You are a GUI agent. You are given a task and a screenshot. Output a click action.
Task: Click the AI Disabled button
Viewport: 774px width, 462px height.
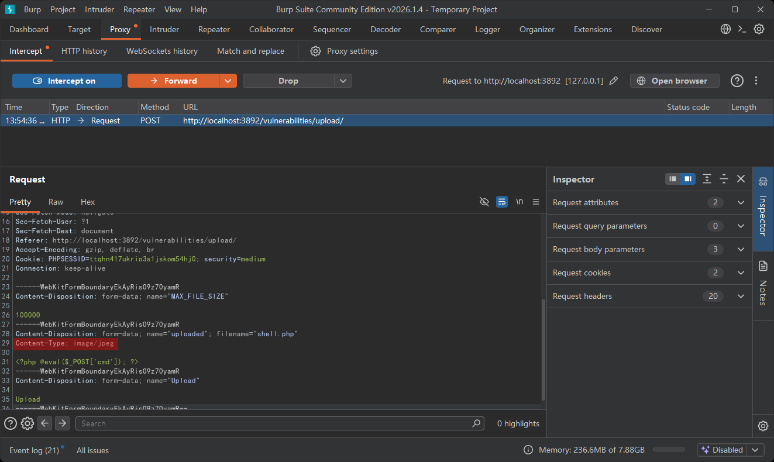pos(723,450)
